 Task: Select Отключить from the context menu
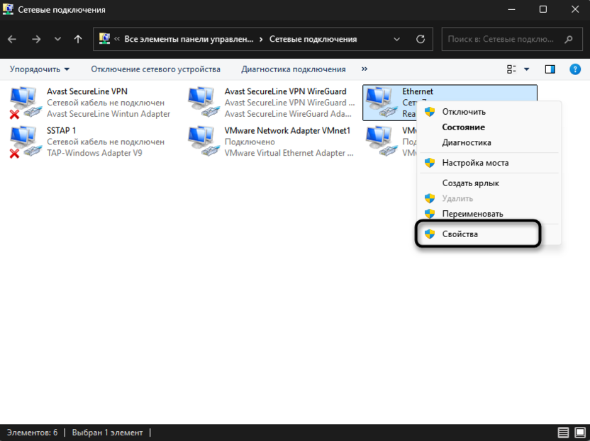pyautogui.click(x=464, y=112)
